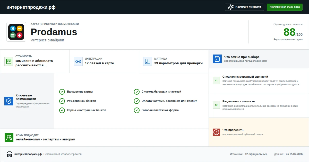Viewport: 309px width, 162px height.
Task: Go to интернетпродажи.рф header logo
Action: coord(31,7)
